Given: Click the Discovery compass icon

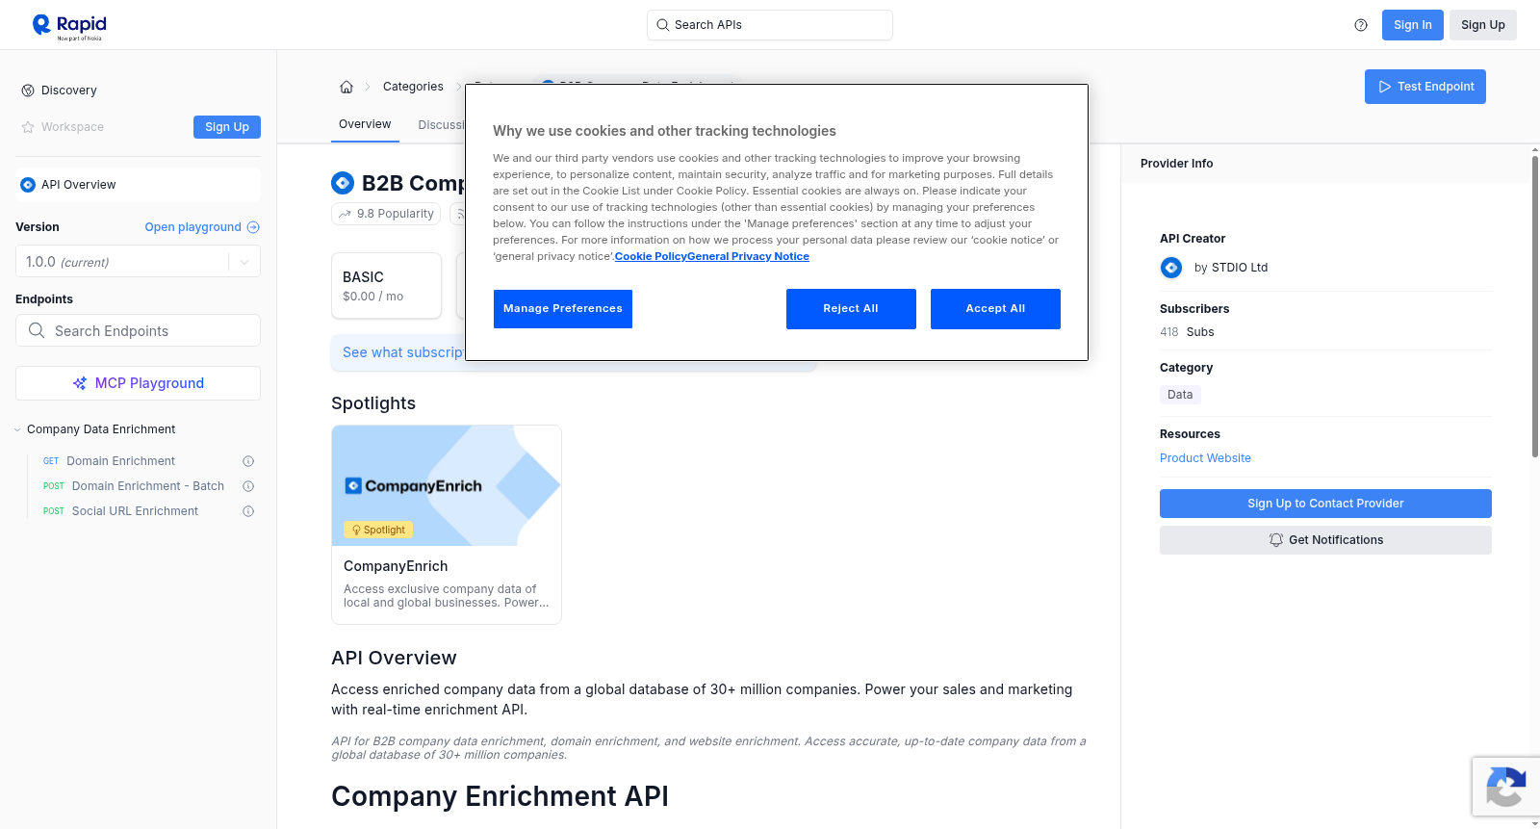Looking at the screenshot, I should pyautogui.click(x=28, y=91).
